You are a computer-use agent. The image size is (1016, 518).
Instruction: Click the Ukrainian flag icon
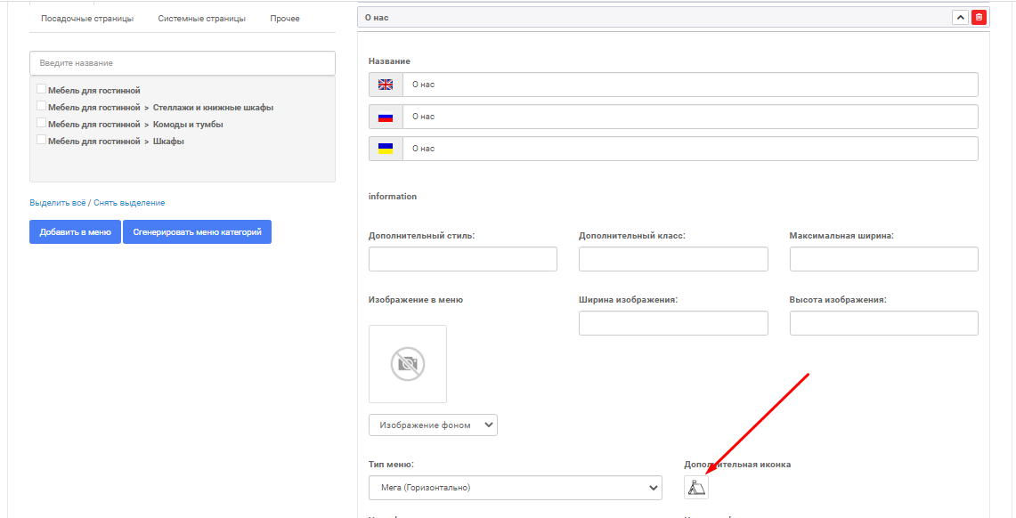386,149
